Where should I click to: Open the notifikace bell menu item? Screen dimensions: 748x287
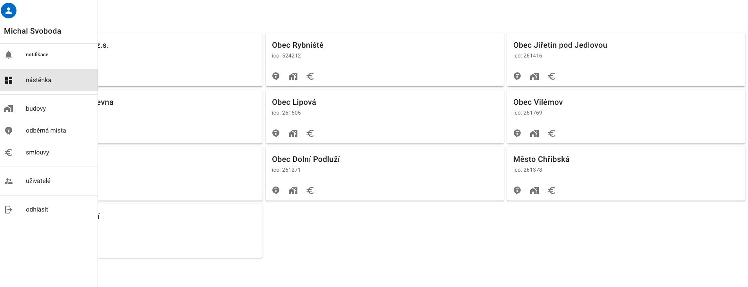37,55
